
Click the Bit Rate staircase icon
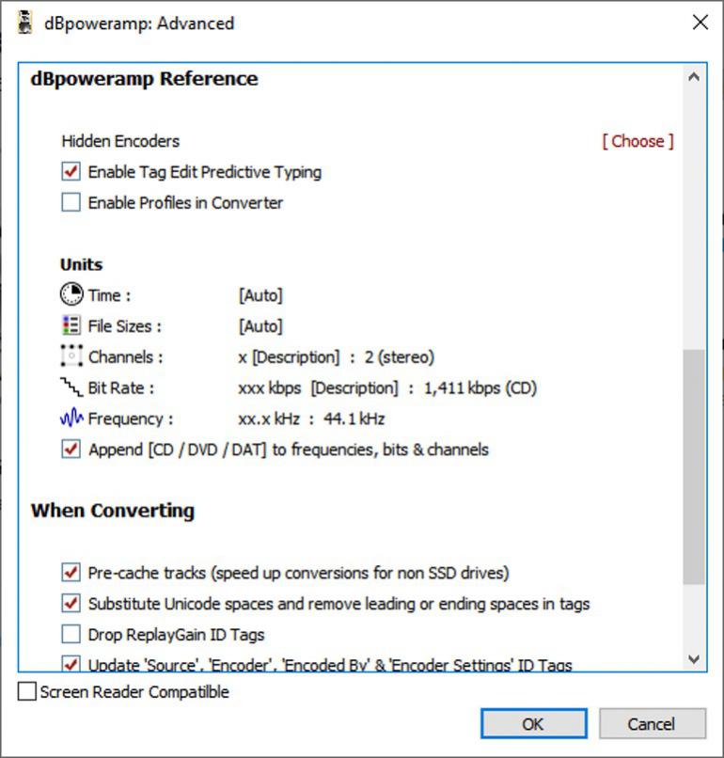point(71,387)
